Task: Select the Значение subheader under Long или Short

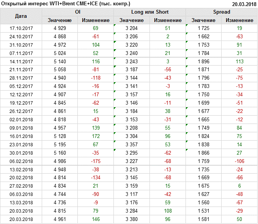Action: click(x=131, y=20)
